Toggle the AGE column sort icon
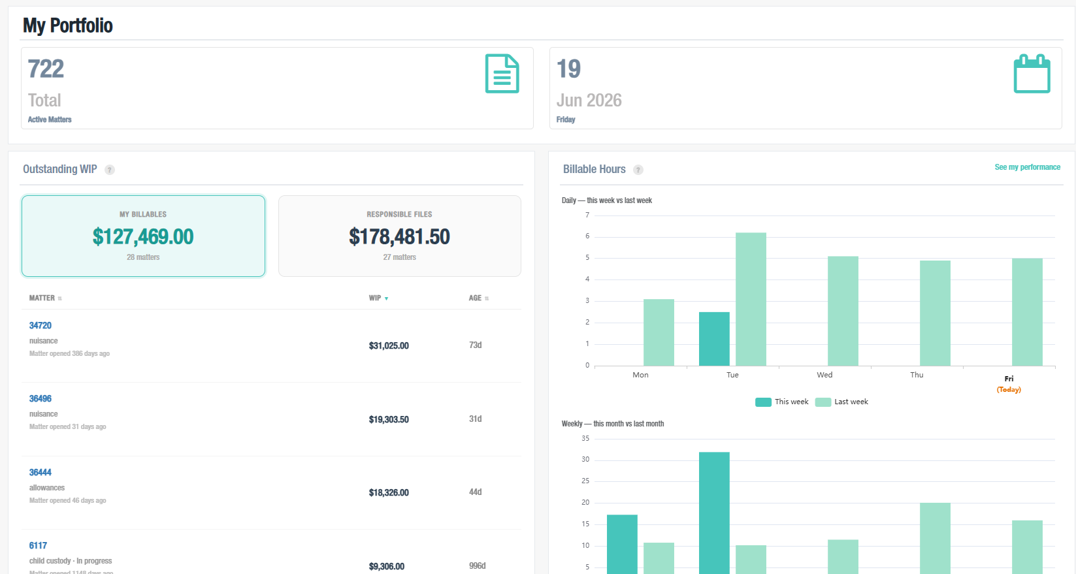Viewport: 1076px width, 574px height. click(487, 298)
